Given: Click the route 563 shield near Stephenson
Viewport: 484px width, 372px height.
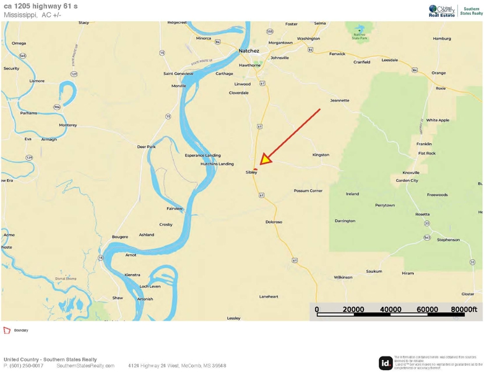Looking at the screenshot, I should (x=427, y=237).
